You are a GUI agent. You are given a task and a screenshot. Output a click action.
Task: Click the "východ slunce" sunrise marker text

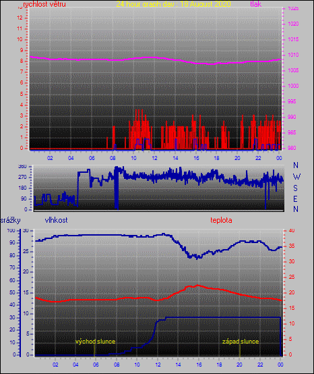coord(95,342)
